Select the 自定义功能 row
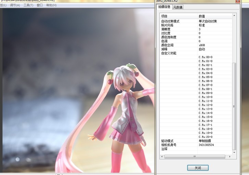249x175 pixels. tap(196, 53)
